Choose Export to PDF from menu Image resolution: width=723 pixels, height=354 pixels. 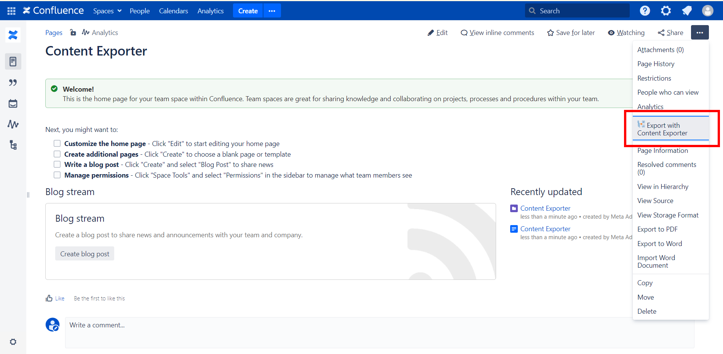coord(658,229)
